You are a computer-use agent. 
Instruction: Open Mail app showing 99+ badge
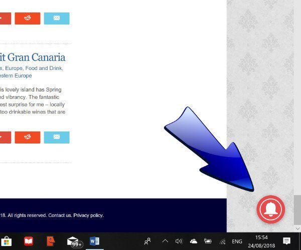(74, 241)
